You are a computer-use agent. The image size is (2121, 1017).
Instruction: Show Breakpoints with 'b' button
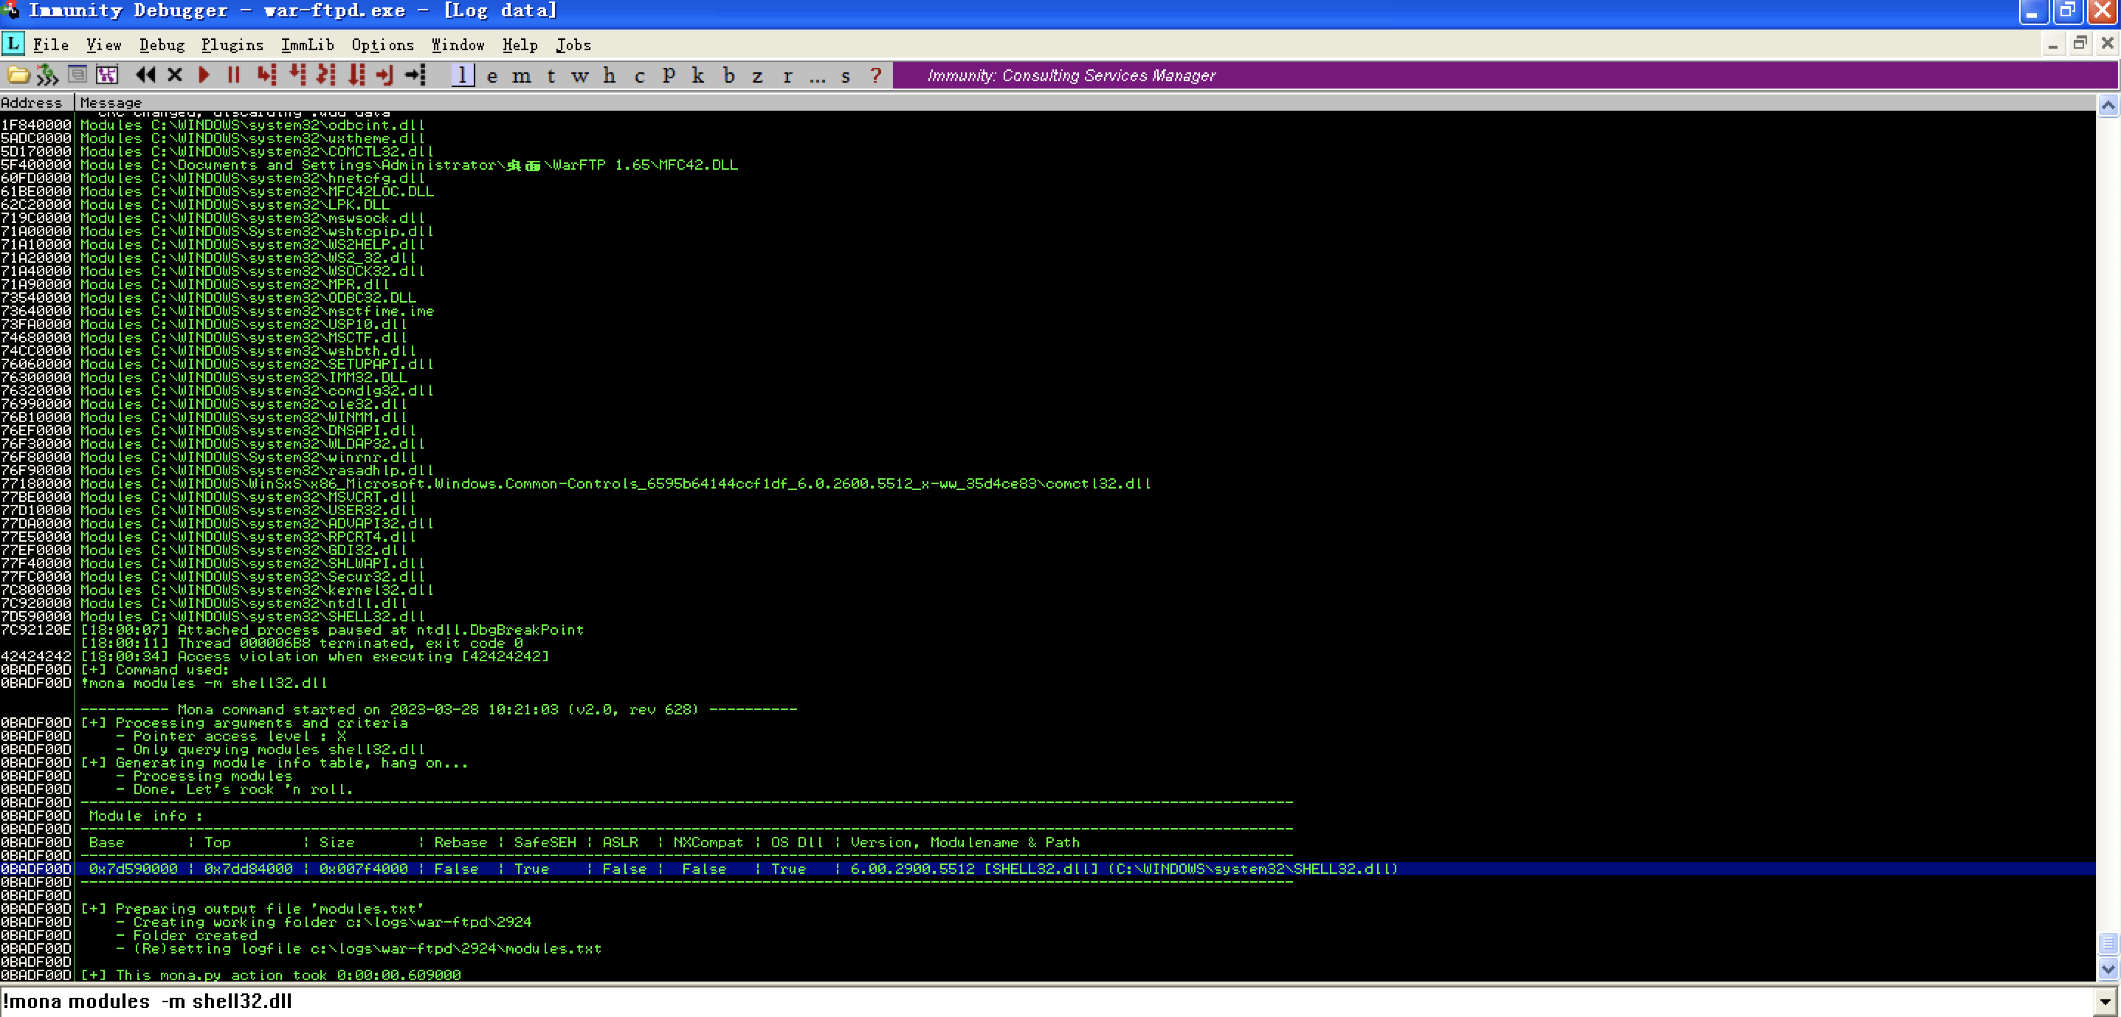tap(728, 76)
